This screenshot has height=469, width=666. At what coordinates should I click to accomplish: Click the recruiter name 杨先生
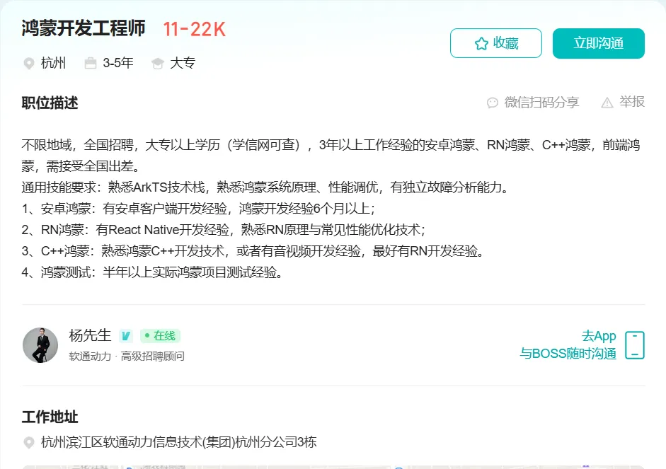(x=90, y=335)
